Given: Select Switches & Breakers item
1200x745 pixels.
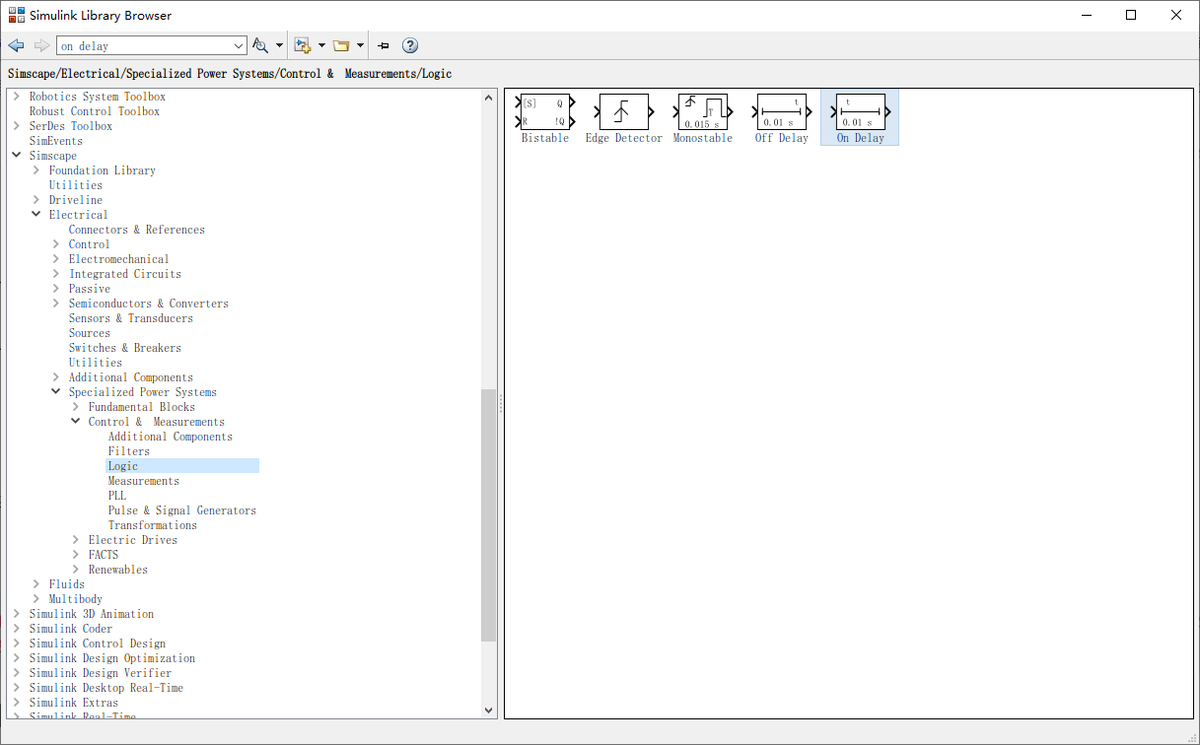Looking at the screenshot, I should [125, 348].
